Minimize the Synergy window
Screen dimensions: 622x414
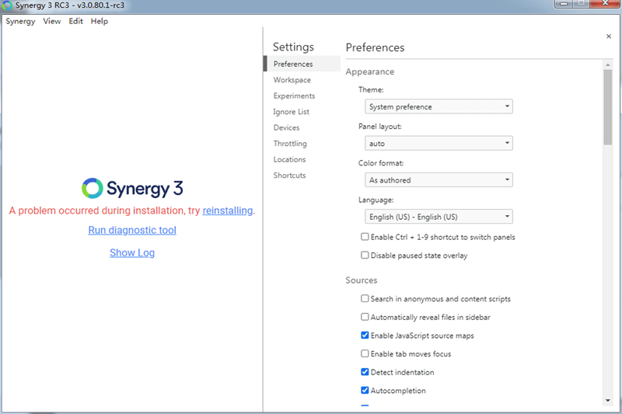tap(563, 4)
